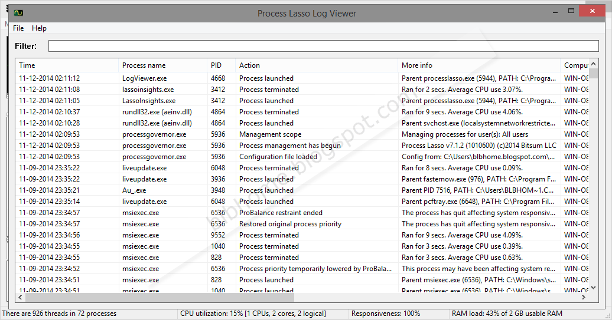612x320 pixels.
Task: Select the LassoInsights.exe Process launched row
Action: coord(302,101)
